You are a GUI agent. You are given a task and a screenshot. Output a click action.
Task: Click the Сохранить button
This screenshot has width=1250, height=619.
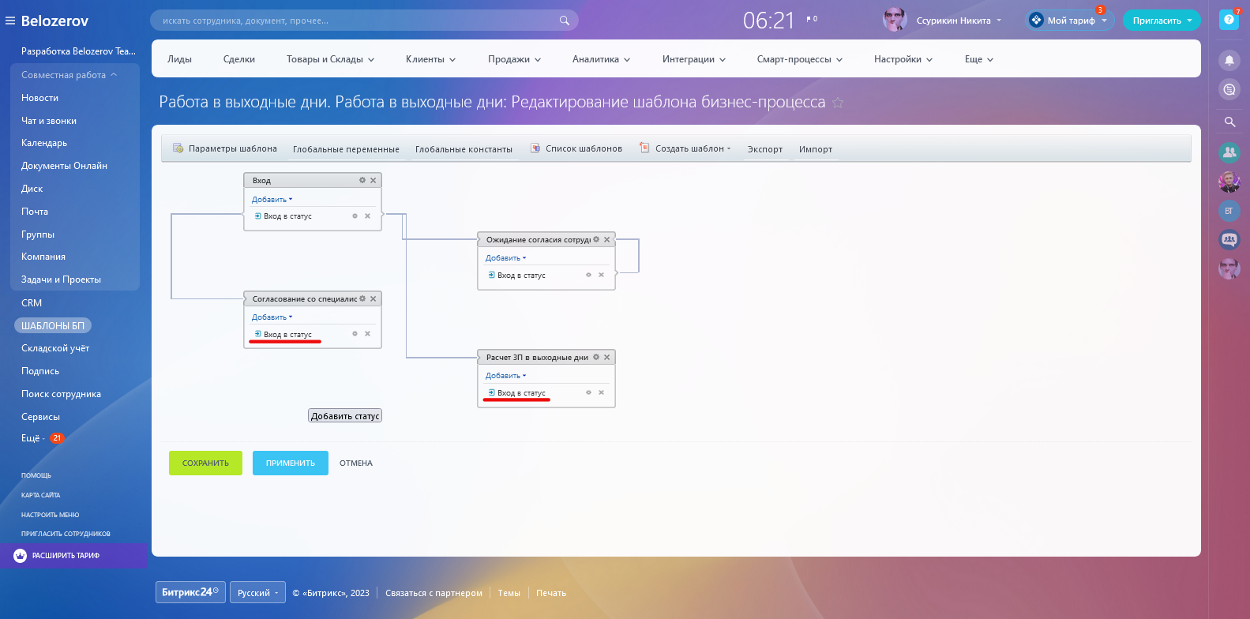[x=205, y=463]
